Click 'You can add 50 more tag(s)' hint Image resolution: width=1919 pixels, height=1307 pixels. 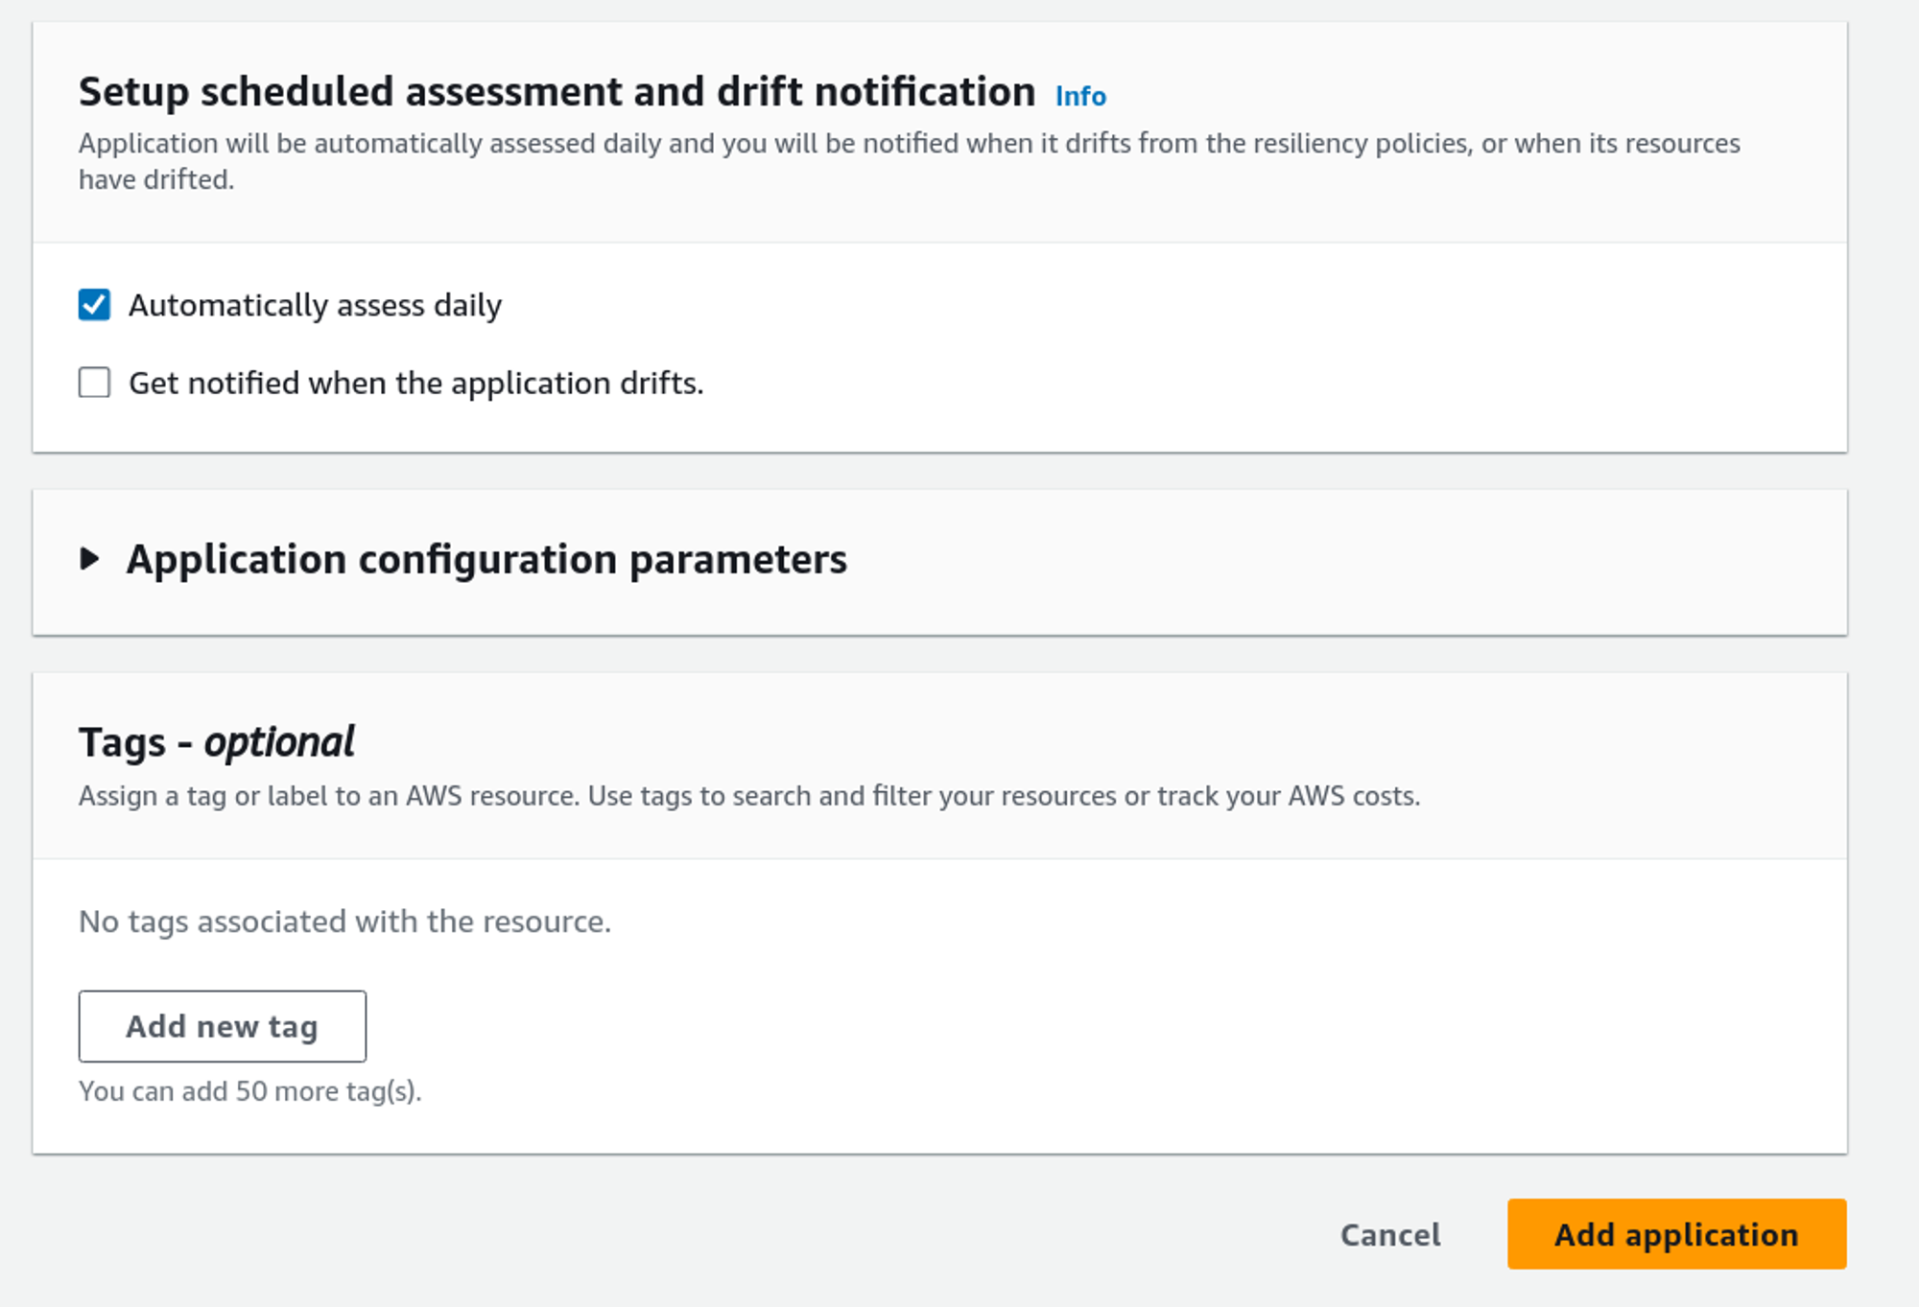point(249,1091)
